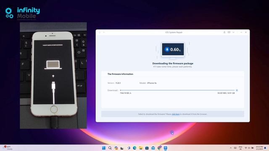The width and height of the screenshot is (269, 151).
Task: Select the firmware version 15.8.1 text
Action: pyautogui.click(x=118, y=83)
